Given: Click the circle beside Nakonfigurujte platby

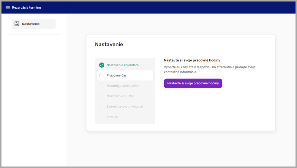Looking at the screenshot, I should tap(102, 86).
